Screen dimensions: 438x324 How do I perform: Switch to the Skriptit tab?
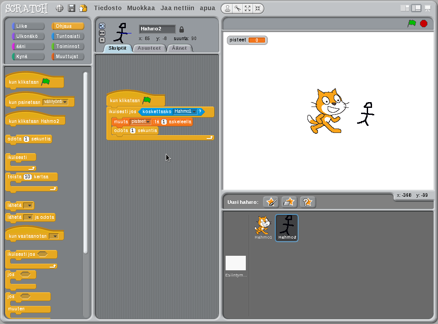click(117, 48)
